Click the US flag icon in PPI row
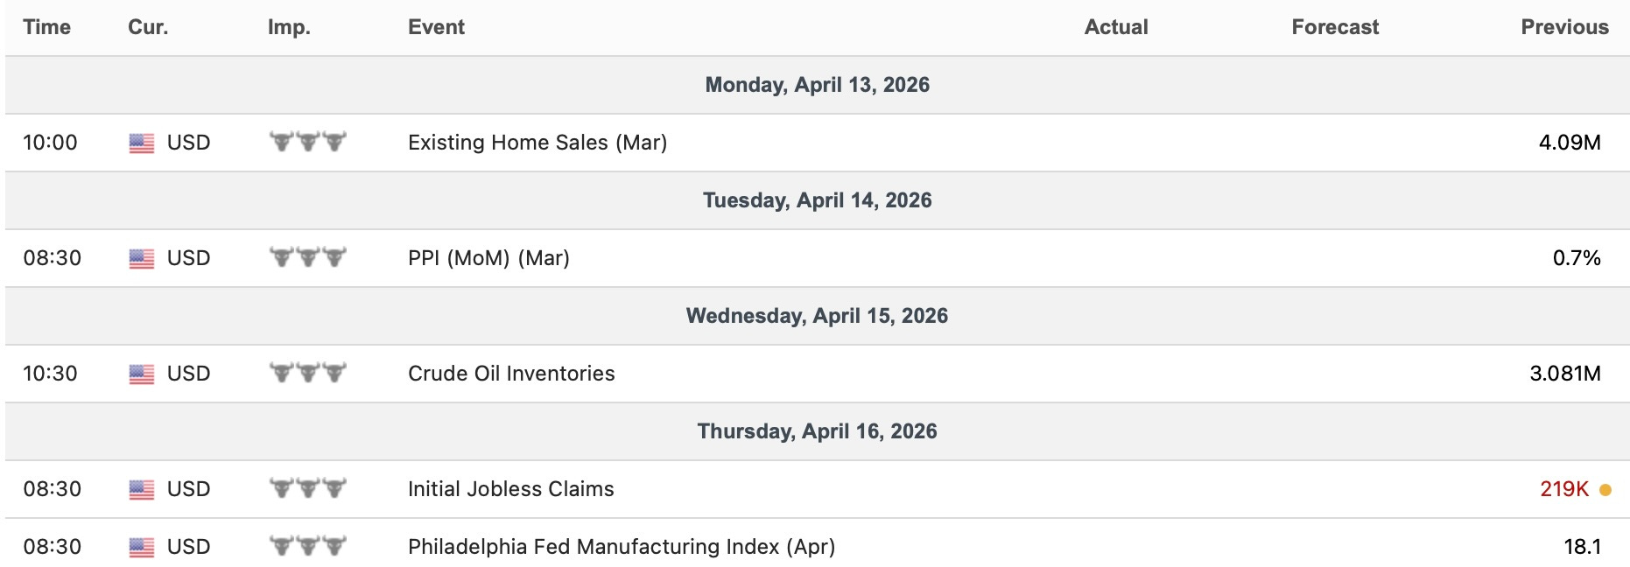 142,259
